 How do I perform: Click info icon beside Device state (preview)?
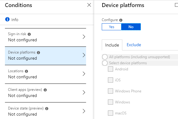click(47, 109)
